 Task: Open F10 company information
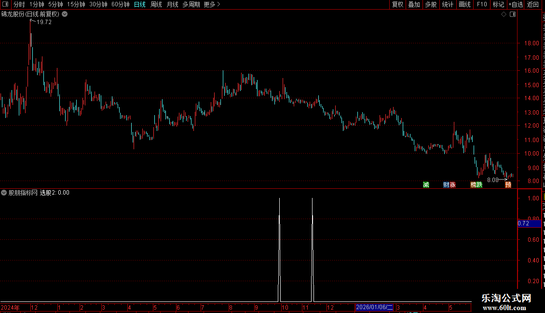click(x=482, y=4)
